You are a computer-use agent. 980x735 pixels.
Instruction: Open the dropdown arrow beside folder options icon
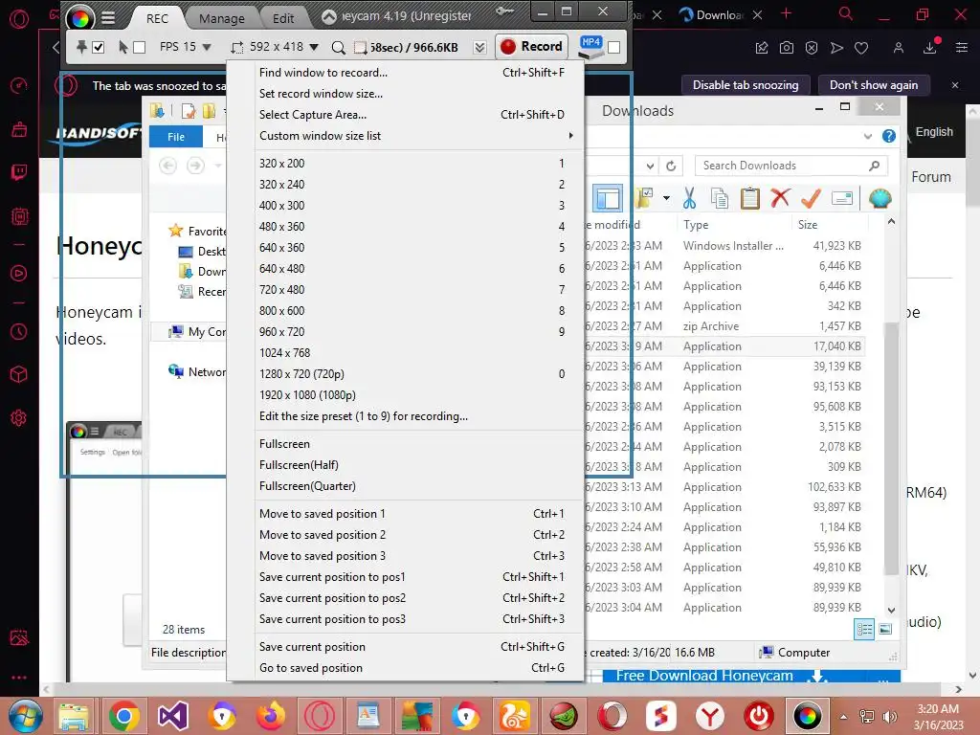click(666, 198)
